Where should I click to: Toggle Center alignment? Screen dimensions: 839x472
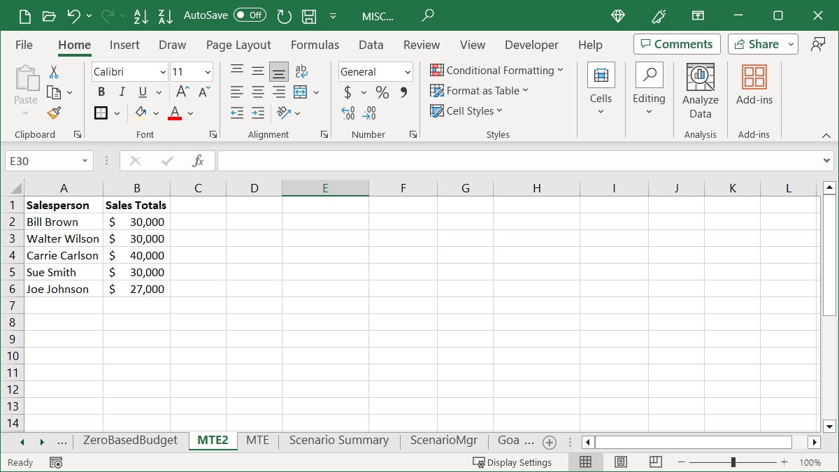click(x=257, y=92)
